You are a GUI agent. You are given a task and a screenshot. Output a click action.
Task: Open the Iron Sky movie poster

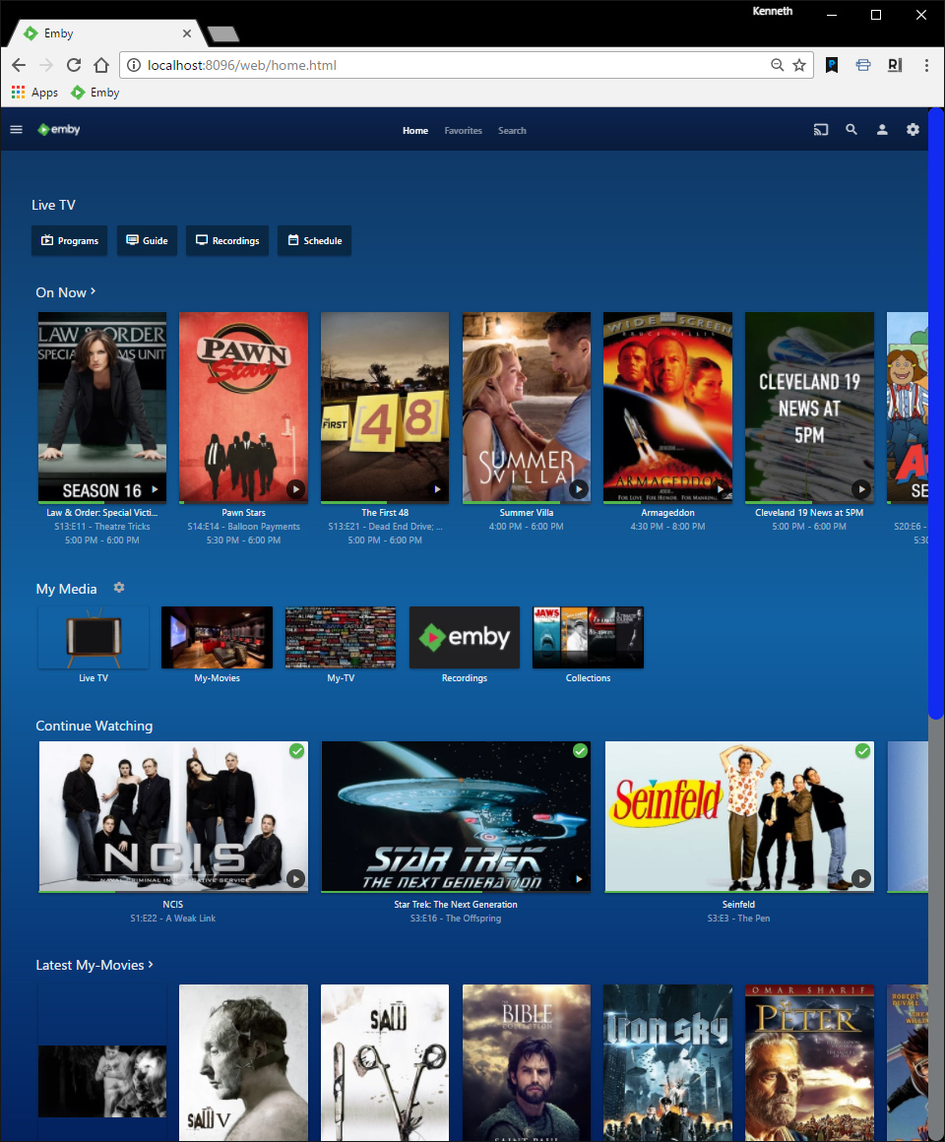click(667, 1062)
